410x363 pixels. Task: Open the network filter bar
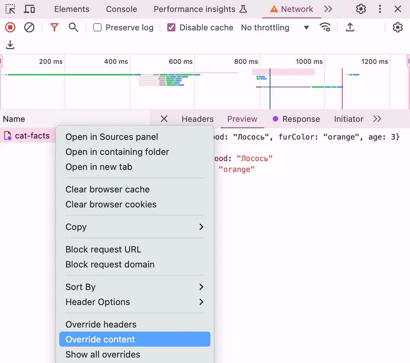point(54,27)
